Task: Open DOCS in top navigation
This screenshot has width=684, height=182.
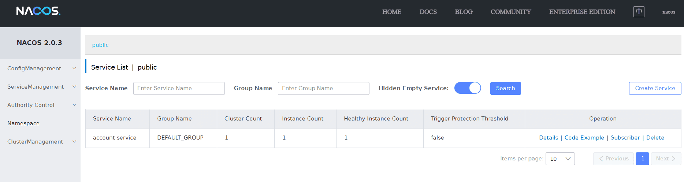Action: point(428,12)
